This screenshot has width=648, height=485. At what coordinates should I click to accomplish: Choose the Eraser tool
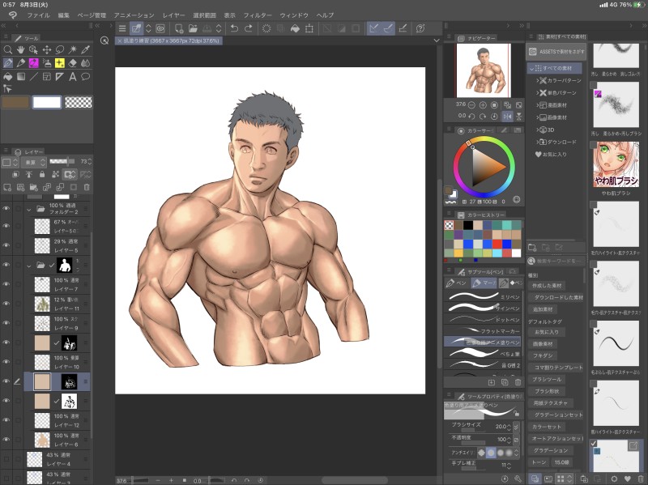(x=73, y=63)
